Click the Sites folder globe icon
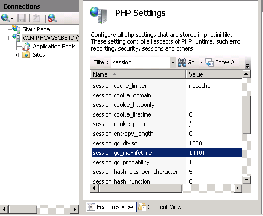Viewport: 263px width, 216px height. coord(26,55)
